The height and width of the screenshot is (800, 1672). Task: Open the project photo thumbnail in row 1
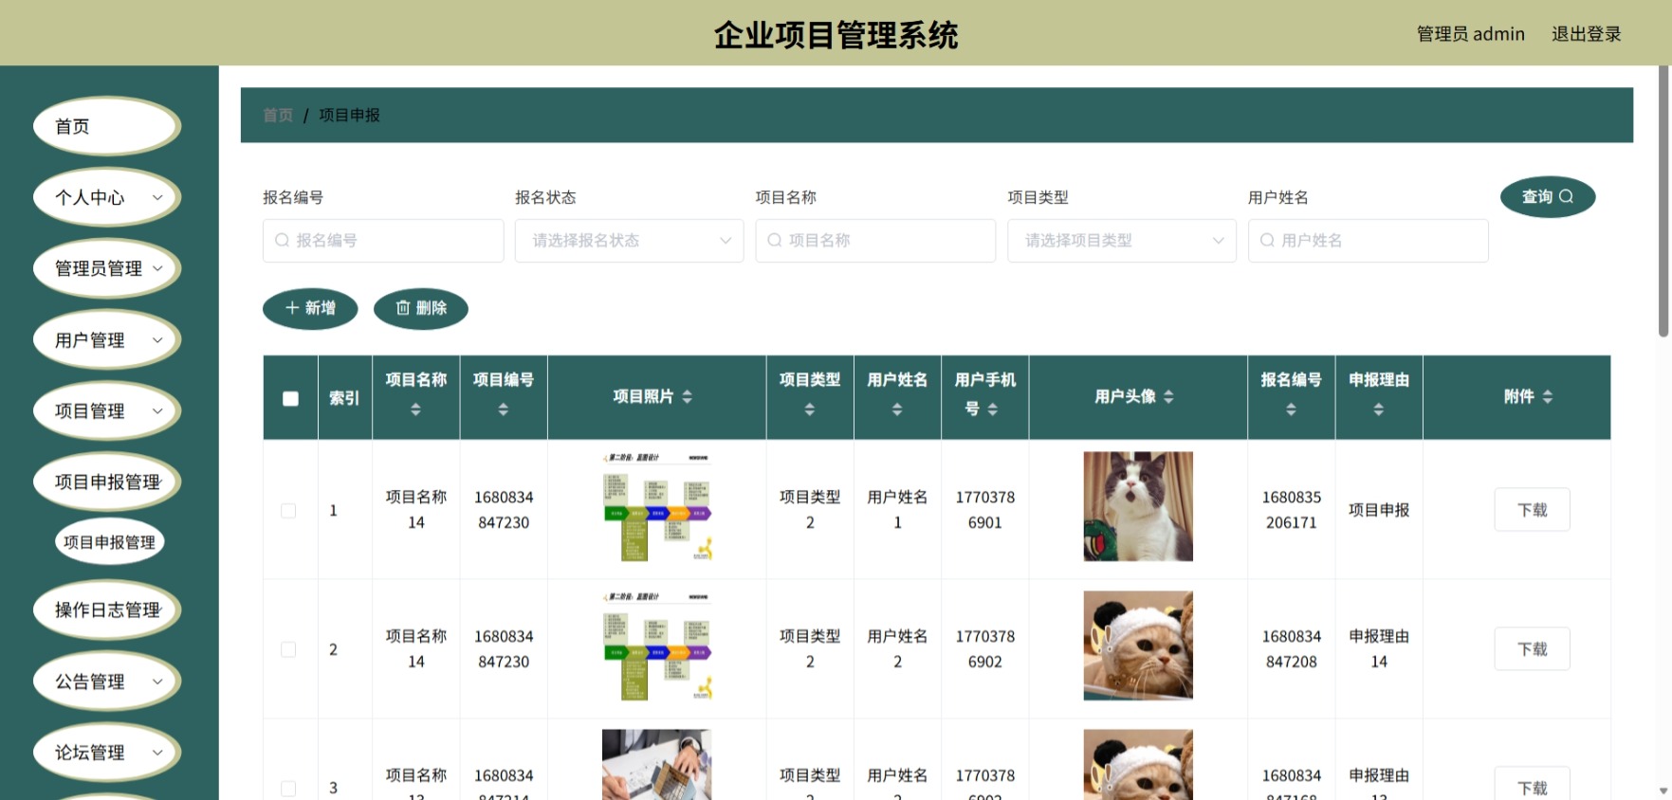point(657,506)
